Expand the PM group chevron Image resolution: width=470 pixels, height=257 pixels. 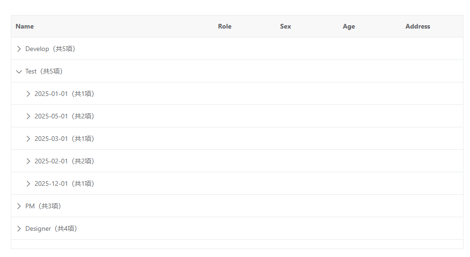tap(19, 206)
